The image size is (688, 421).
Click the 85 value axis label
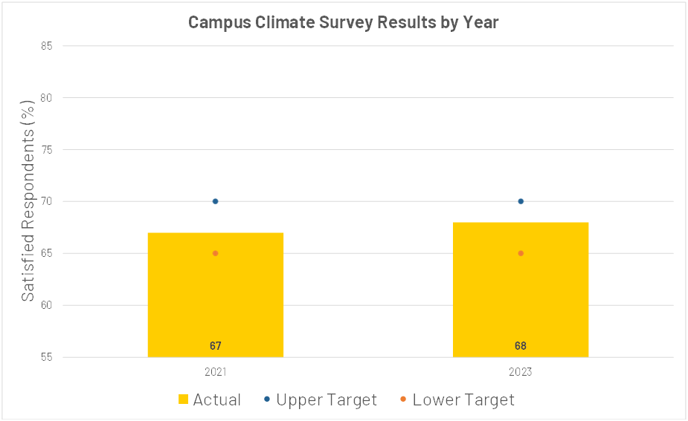tap(48, 45)
